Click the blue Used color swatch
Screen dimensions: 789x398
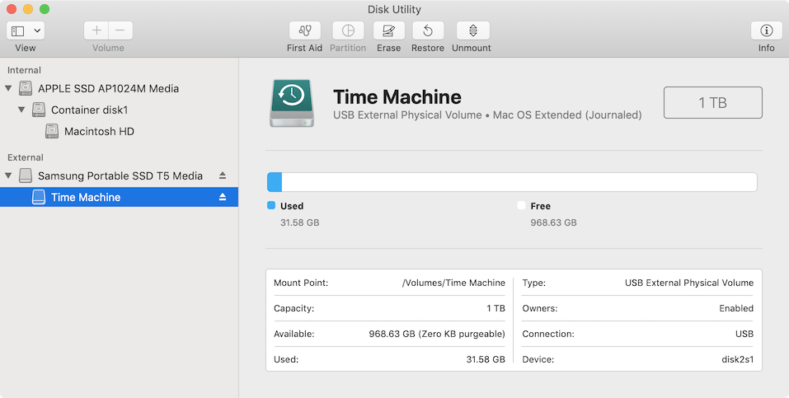(x=271, y=206)
